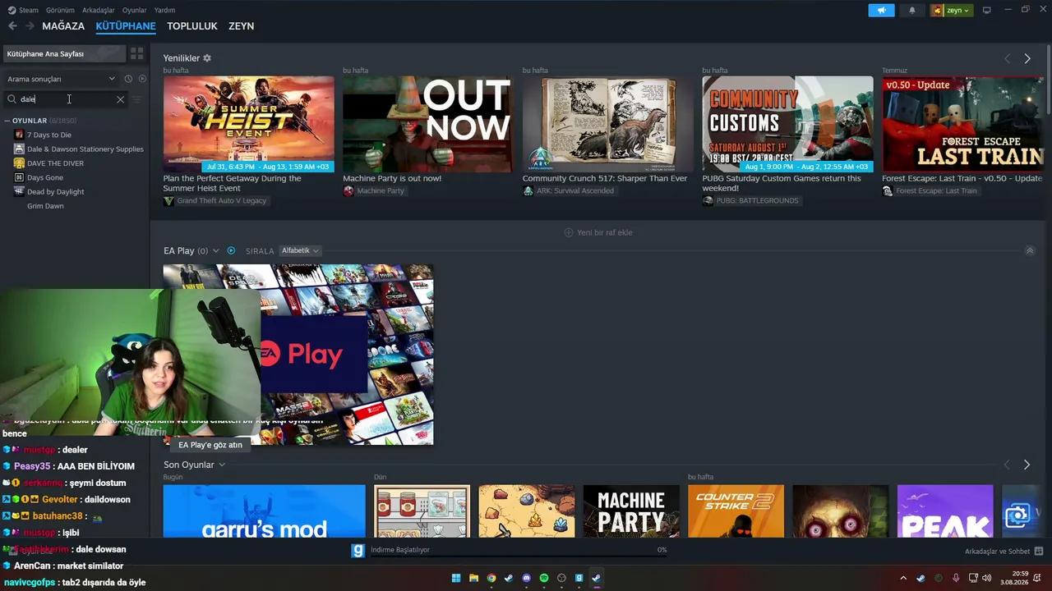The height and width of the screenshot is (591, 1052).
Task: Open the Arama sonuçları collection dropdown
Action: pyautogui.click(x=62, y=79)
